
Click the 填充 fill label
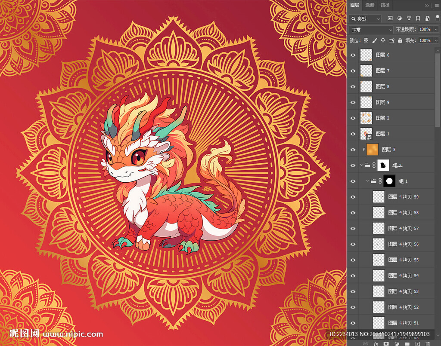click(410, 40)
